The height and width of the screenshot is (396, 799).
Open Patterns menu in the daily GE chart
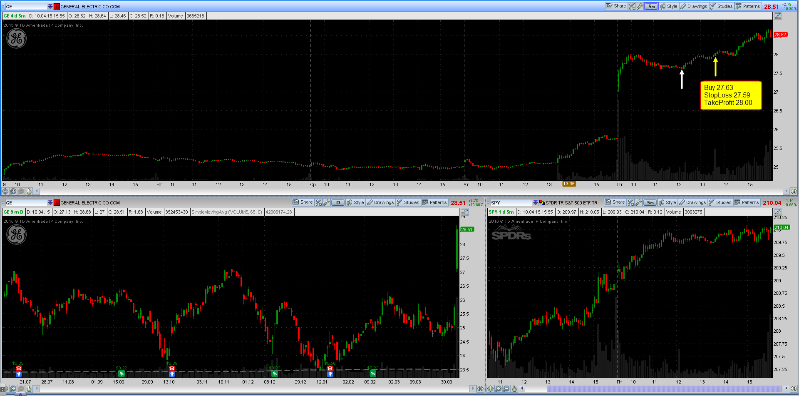click(435, 202)
